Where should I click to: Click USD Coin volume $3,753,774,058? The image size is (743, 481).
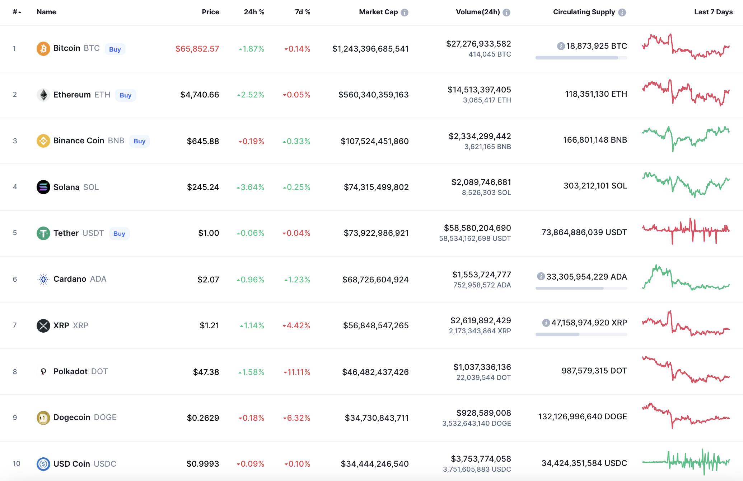point(481,459)
